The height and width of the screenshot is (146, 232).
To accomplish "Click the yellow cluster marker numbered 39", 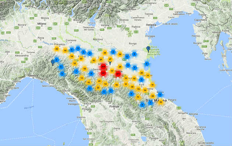I will click(105, 53).
